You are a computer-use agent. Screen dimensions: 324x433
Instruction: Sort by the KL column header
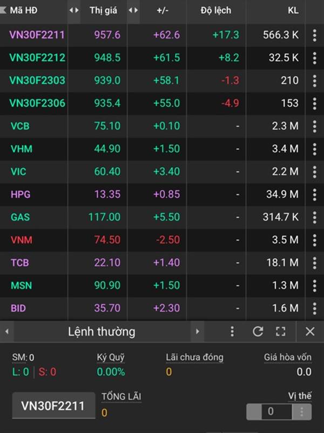click(293, 10)
